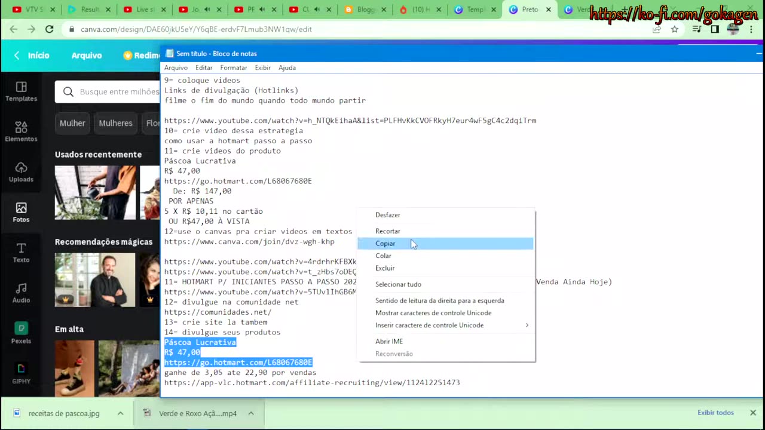Viewport: 765px width, 430px height.
Task: Share this page from the address bar
Action: coord(657,29)
